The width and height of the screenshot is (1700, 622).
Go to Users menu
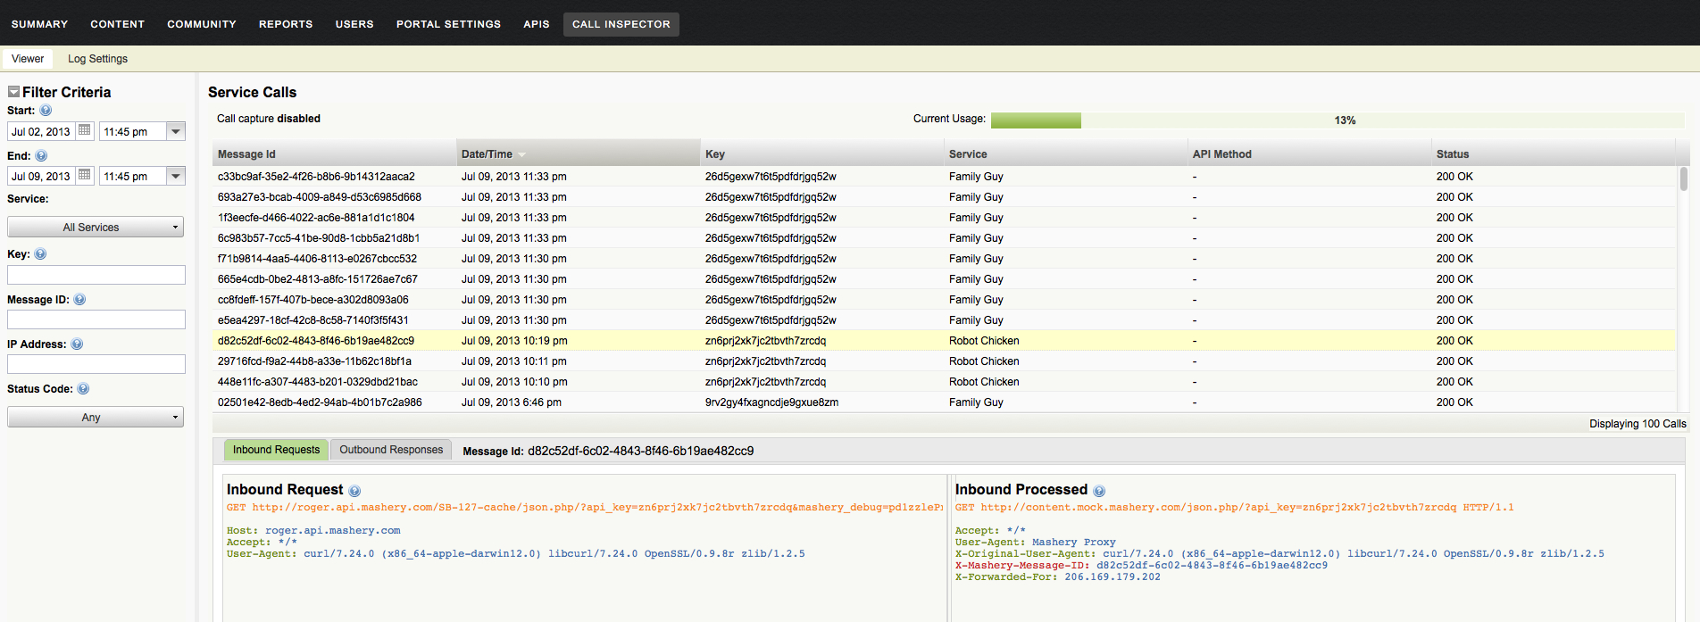(x=354, y=24)
